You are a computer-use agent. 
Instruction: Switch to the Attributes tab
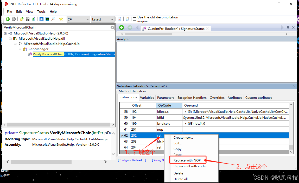coord(235,97)
